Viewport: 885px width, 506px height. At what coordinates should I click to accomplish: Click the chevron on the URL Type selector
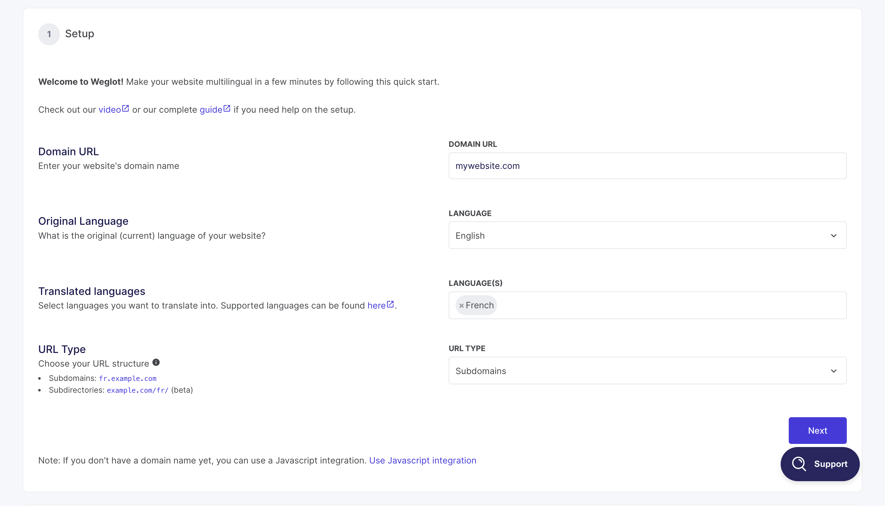pyautogui.click(x=834, y=371)
